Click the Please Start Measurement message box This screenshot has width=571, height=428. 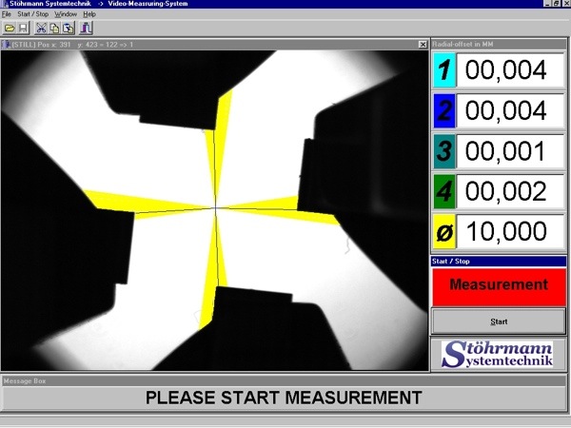[284, 398]
